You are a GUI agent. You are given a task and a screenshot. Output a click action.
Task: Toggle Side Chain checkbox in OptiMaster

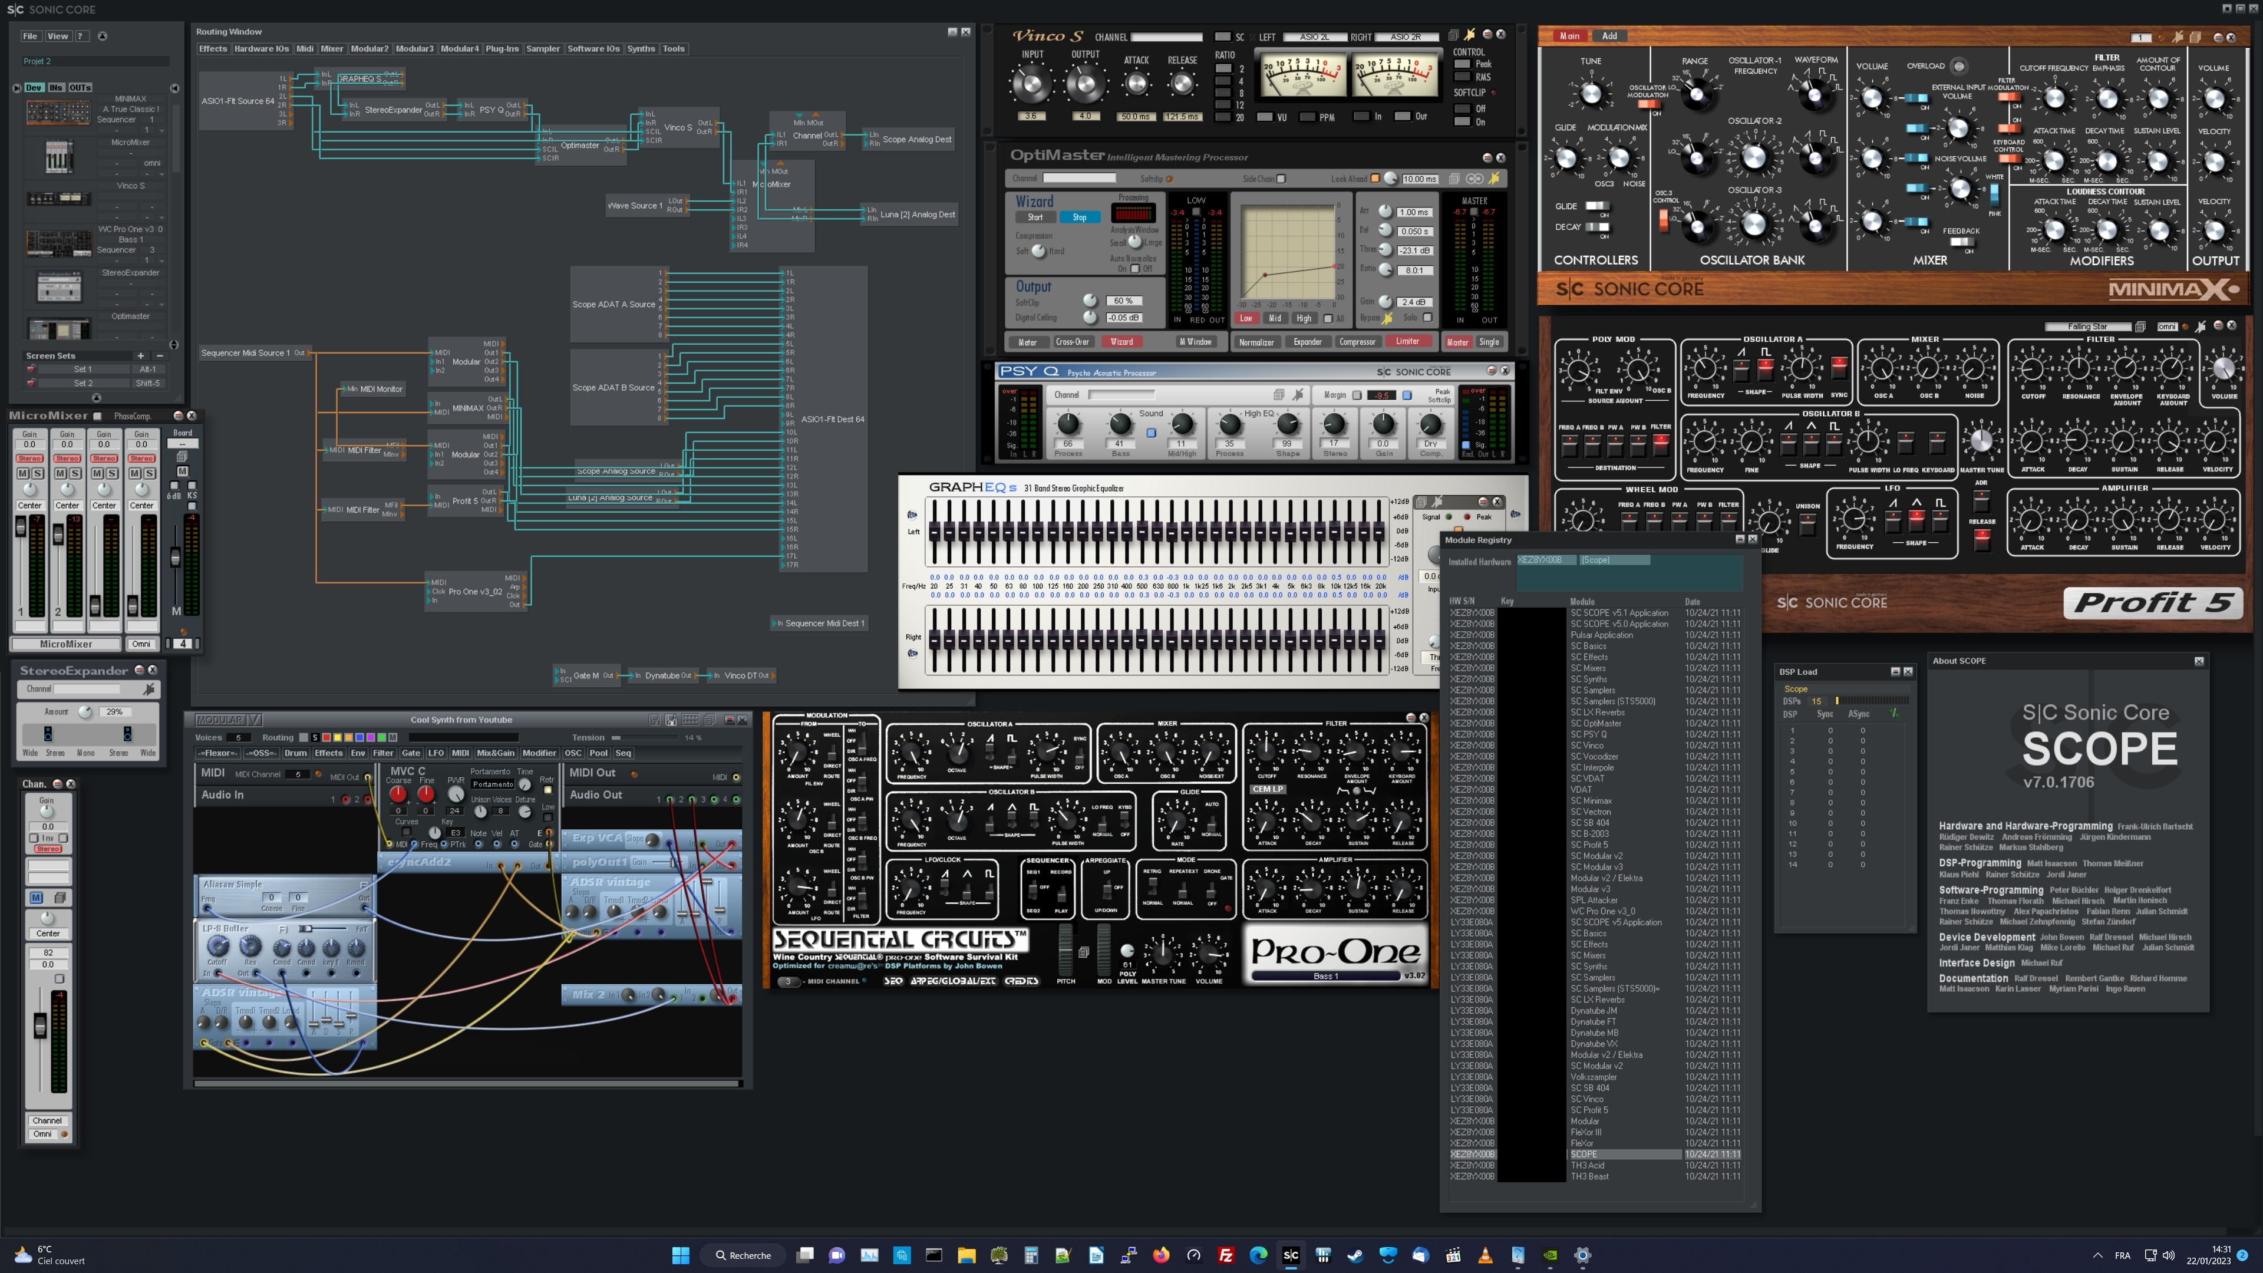[x=1281, y=179]
